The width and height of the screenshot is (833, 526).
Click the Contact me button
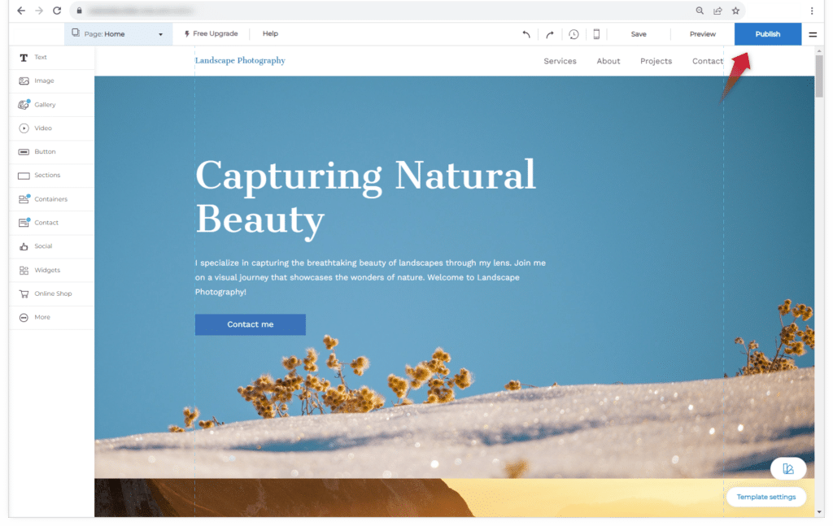(x=250, y=324)
